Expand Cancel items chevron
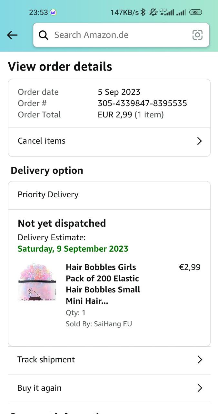 (199, 141)
